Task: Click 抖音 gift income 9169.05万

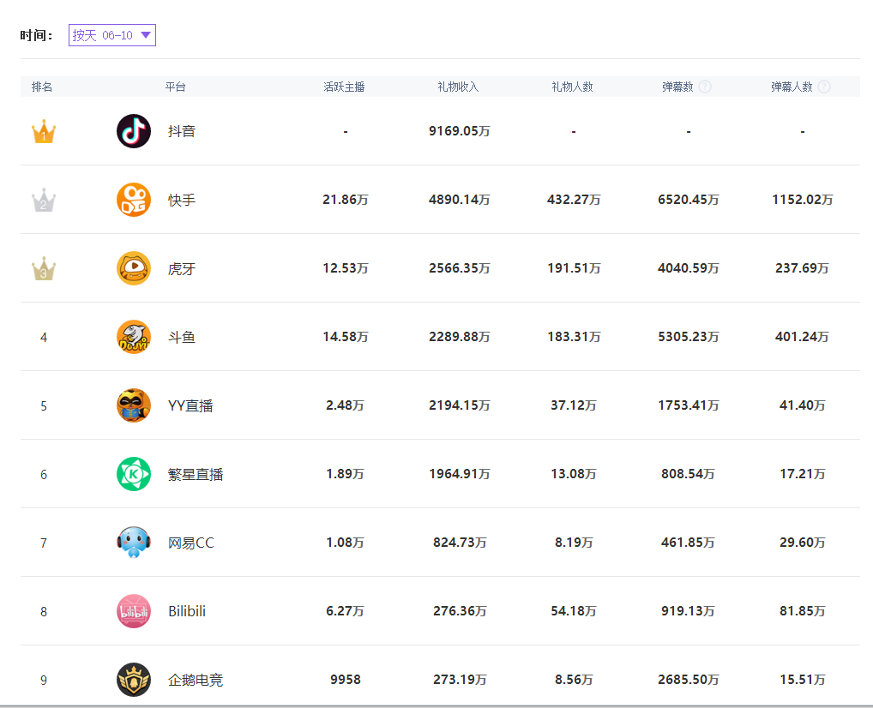Action: click(460, 131)
